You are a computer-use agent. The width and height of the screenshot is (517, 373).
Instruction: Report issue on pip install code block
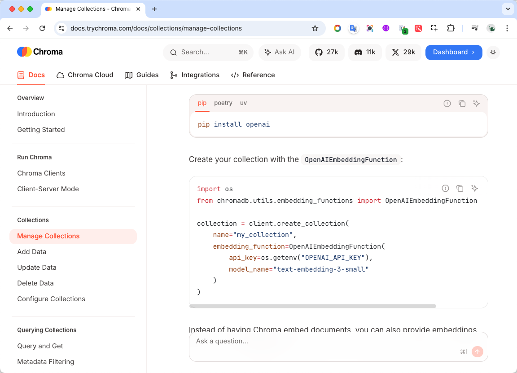click(447, 104)
